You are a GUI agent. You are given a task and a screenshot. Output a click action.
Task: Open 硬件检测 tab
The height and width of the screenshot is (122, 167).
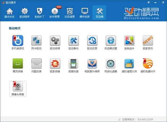tap(85, 13)
